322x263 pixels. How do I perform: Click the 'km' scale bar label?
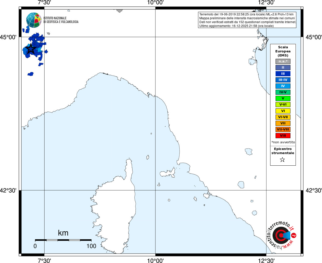[63, 233]
